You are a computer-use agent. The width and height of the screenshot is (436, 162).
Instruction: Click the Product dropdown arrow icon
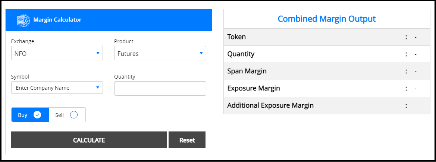coord(201,53)
